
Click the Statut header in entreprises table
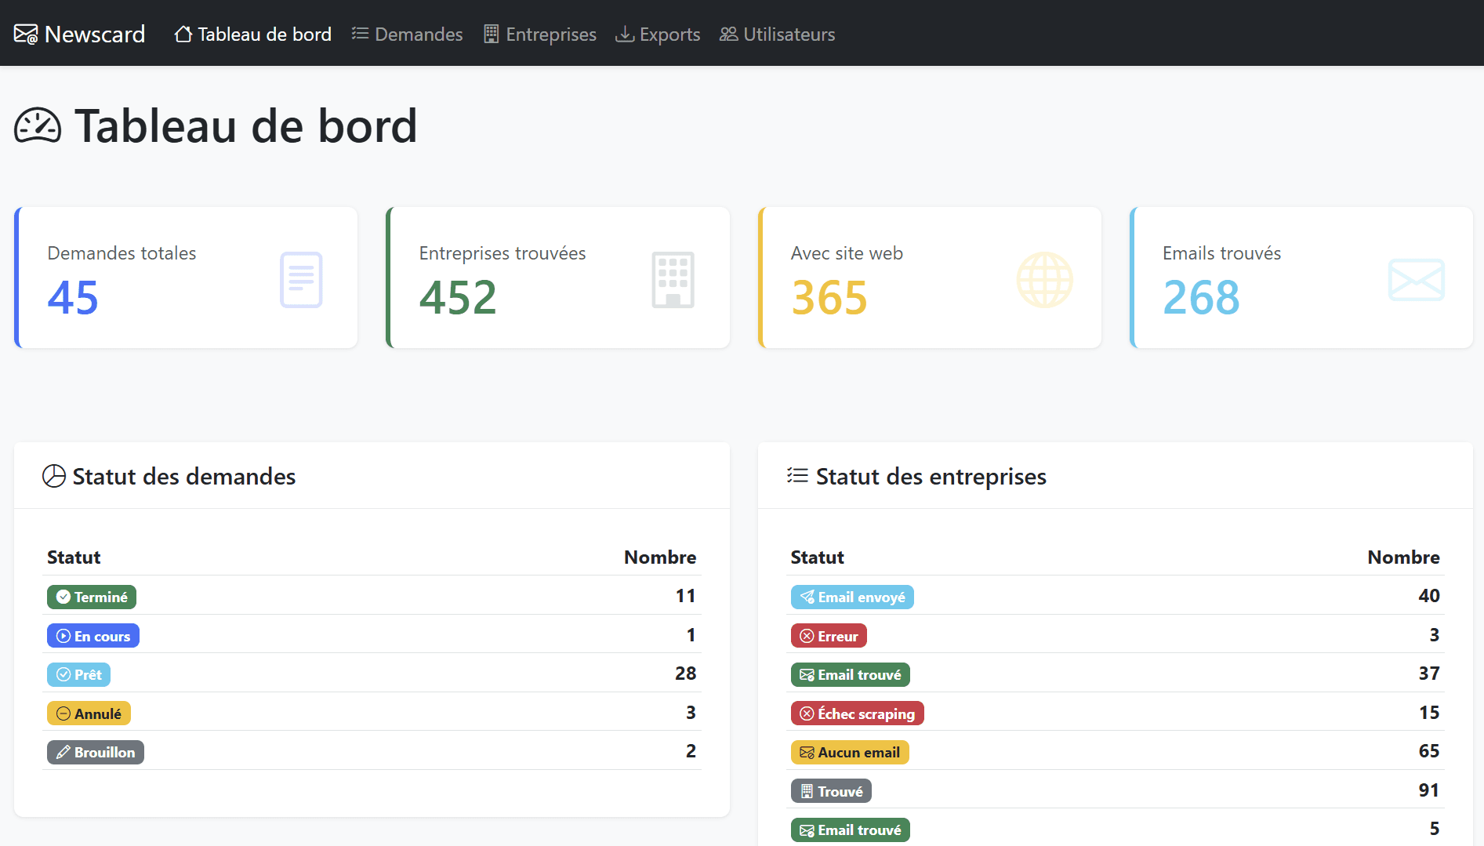pos(817,557)
